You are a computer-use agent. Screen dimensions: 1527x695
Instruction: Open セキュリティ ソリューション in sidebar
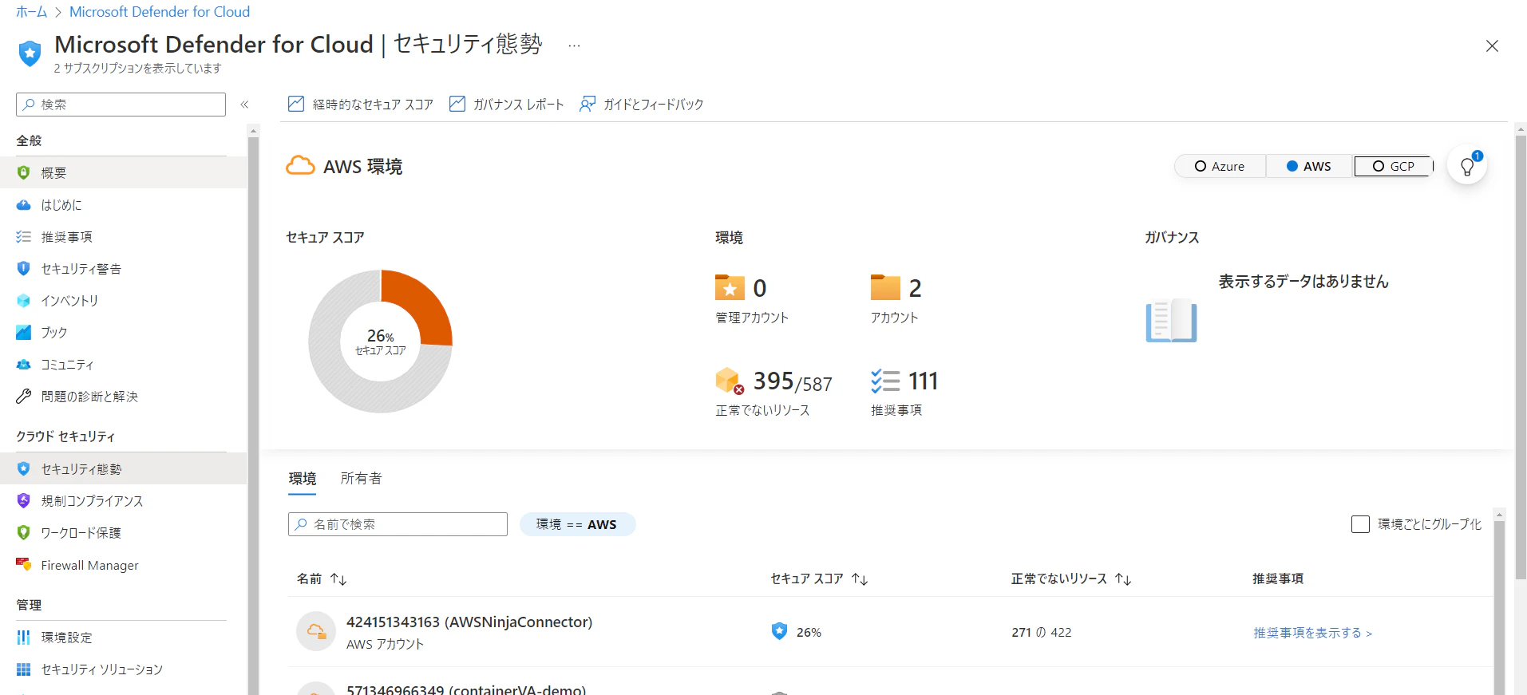(x=124, y=669)
